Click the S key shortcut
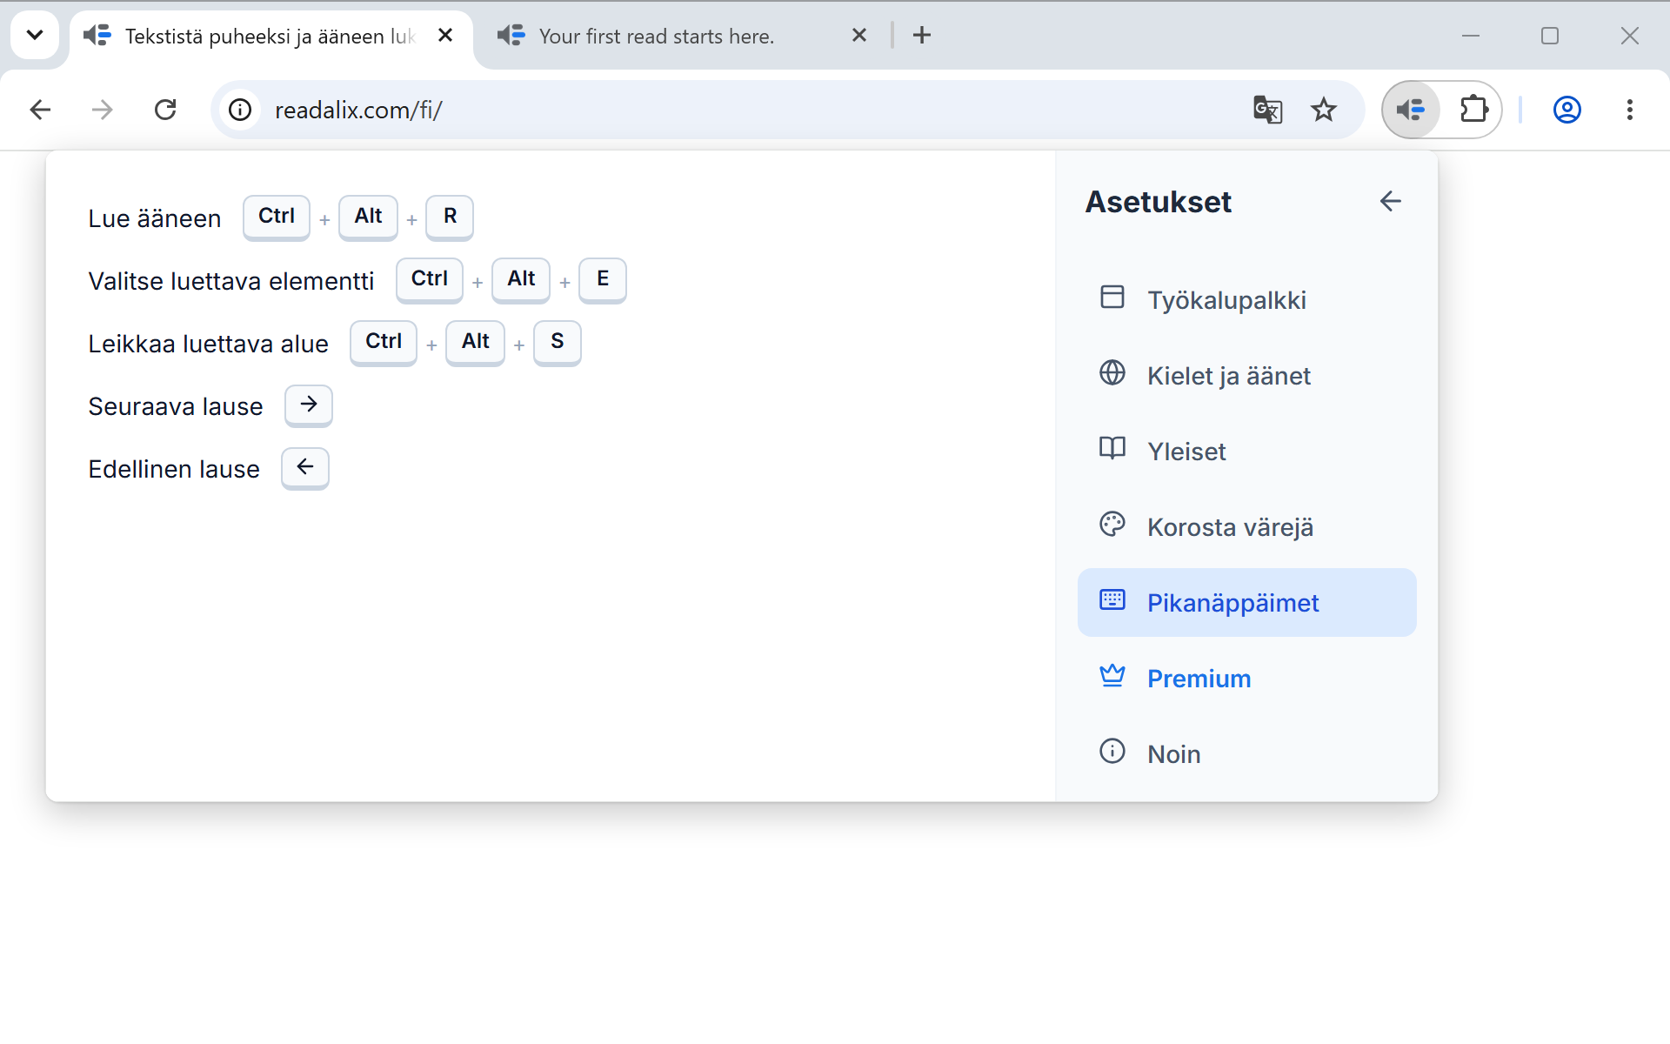 tap(558, 342)
